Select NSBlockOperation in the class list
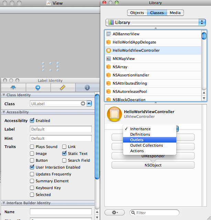The height and width of the screenshot is (220, 211). (x=153, y=99)
